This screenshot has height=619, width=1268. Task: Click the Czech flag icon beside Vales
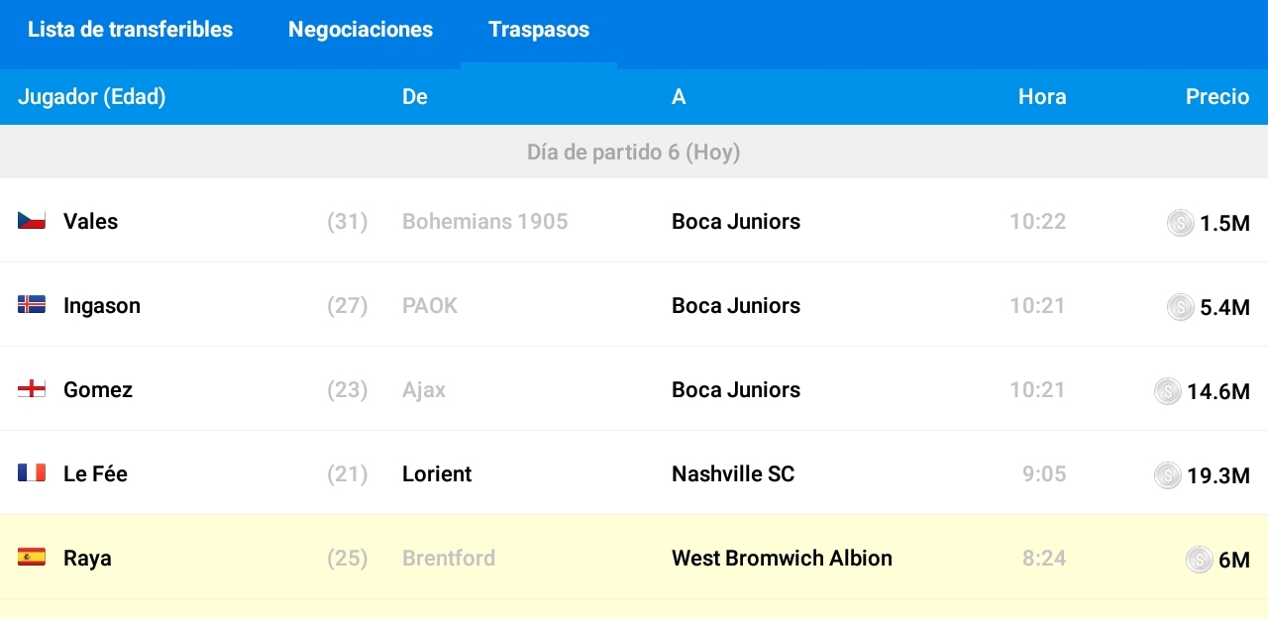point(32,221)
